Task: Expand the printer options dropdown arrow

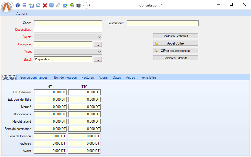Action: click(x=83, y=5)
